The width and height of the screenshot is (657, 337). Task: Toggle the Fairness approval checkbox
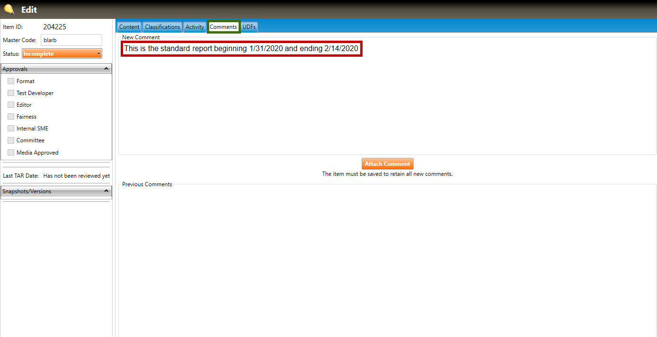click(x=11, y=117)
